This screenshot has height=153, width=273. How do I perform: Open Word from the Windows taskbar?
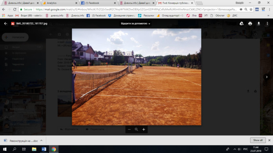[44, 149]
